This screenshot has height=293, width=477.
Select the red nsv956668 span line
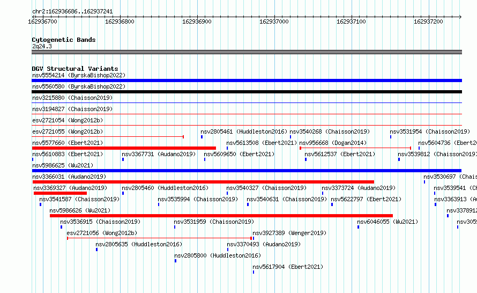pyautogui.click(x=355, y=148)
